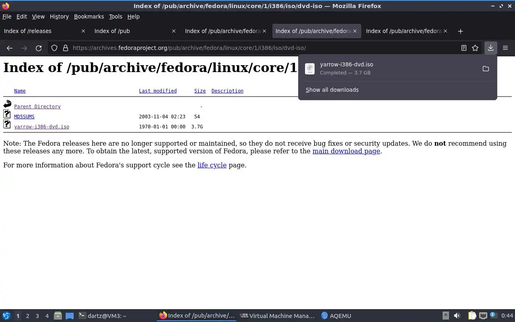Switch to workspace 4

[x=47, y=316]
